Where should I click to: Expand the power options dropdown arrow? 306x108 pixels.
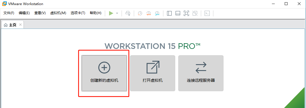click(117, 13)
